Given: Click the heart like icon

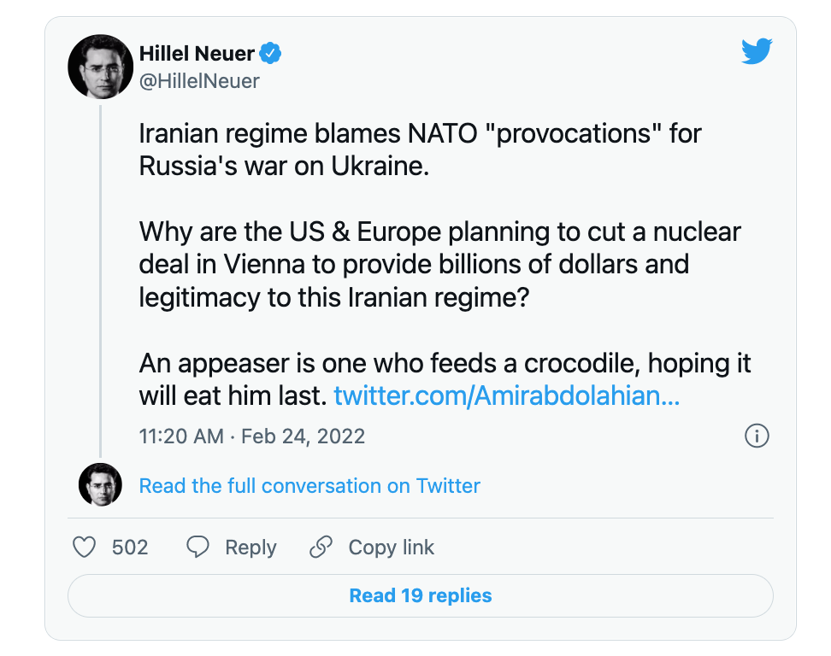Looking at the screenshot, I should (x=84, y=547).
